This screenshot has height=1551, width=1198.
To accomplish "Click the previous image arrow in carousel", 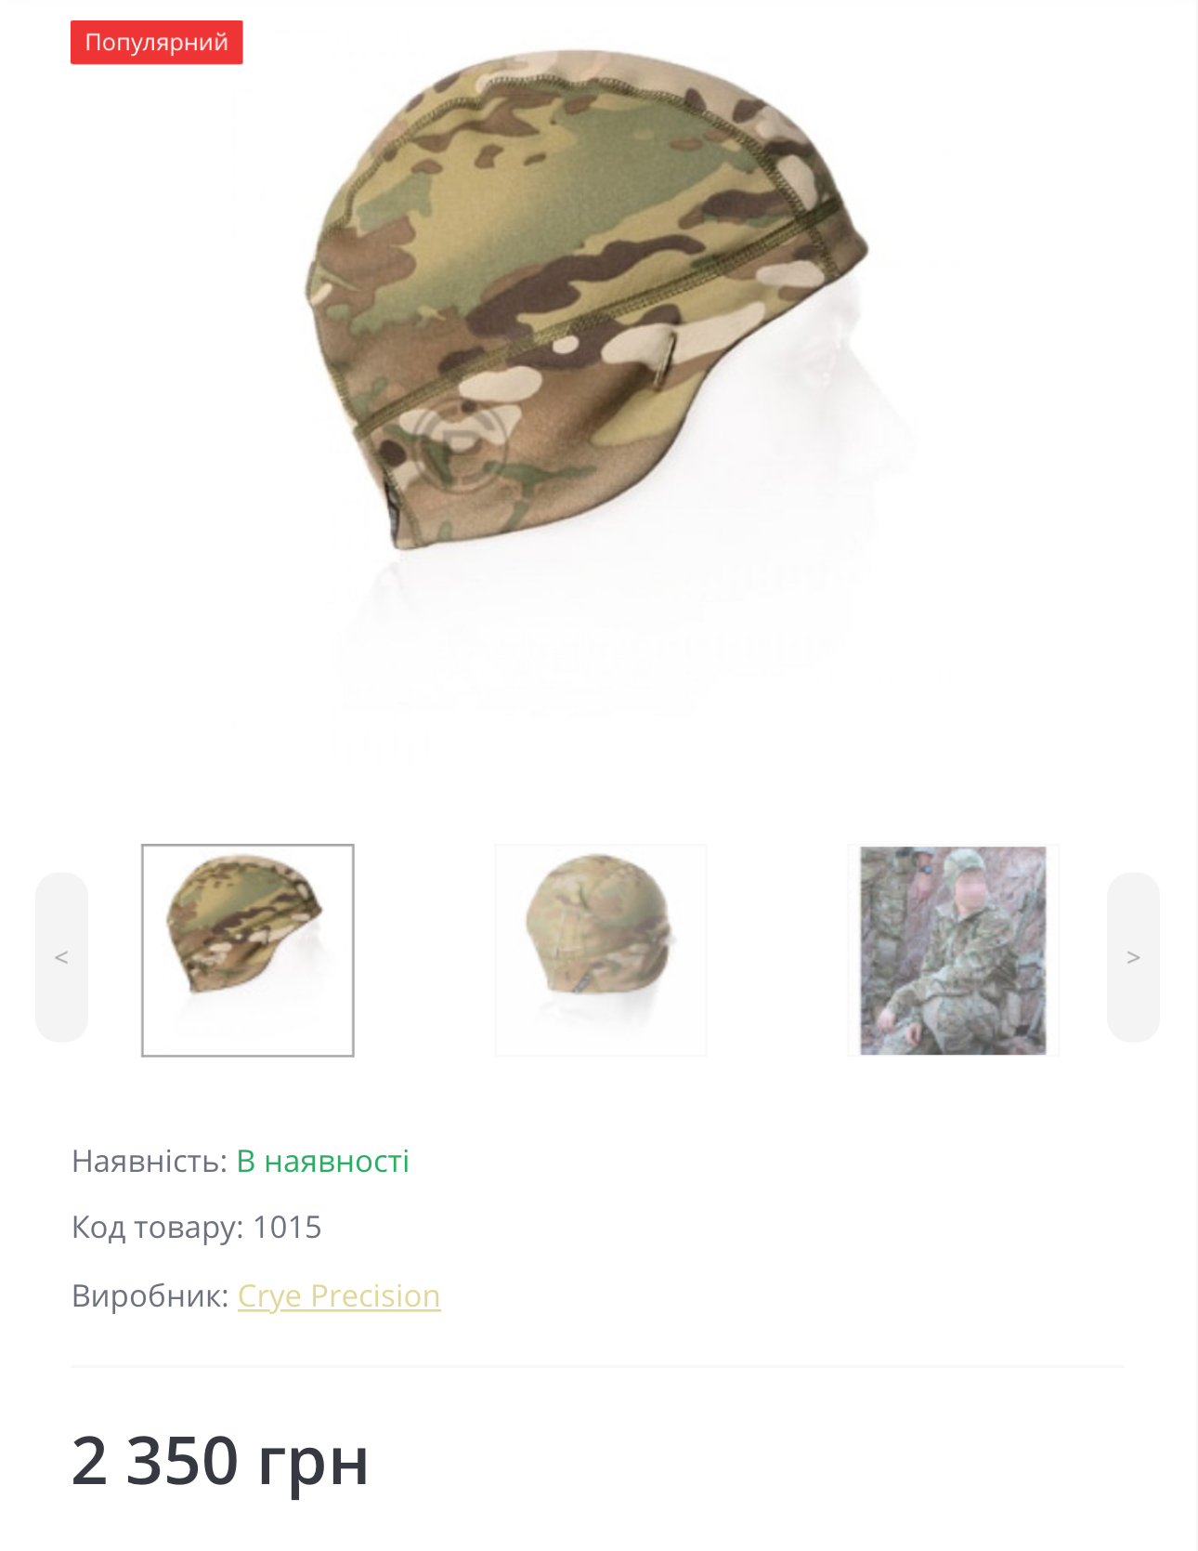I will [x=61, y=956].
